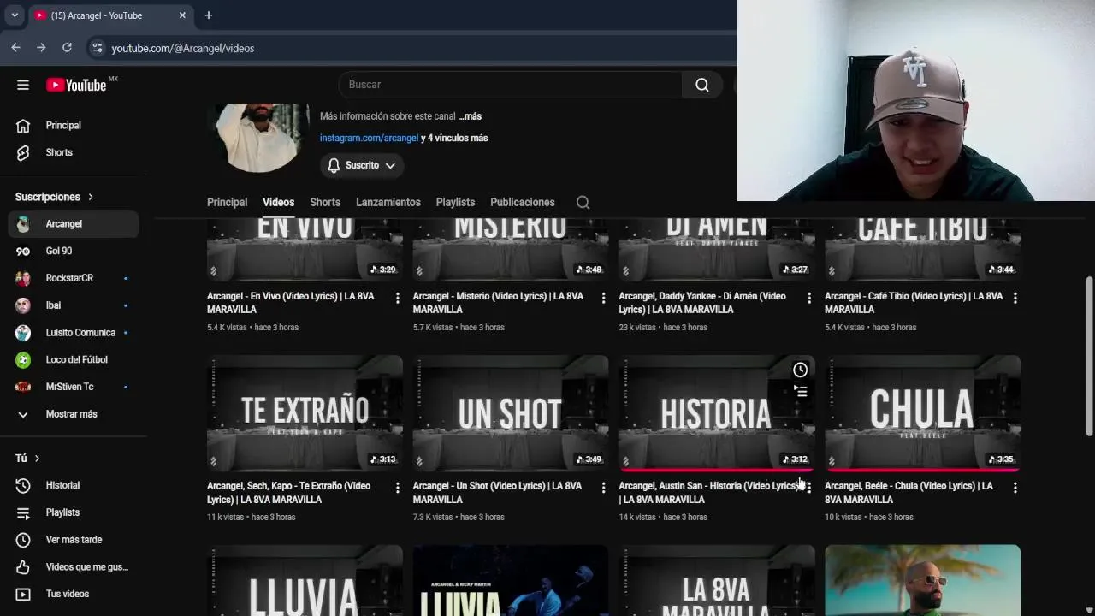Viewport: 1095px width, 616px height.
Task: Play the Un Shot video thumbnail
Action: coord(511,413)
